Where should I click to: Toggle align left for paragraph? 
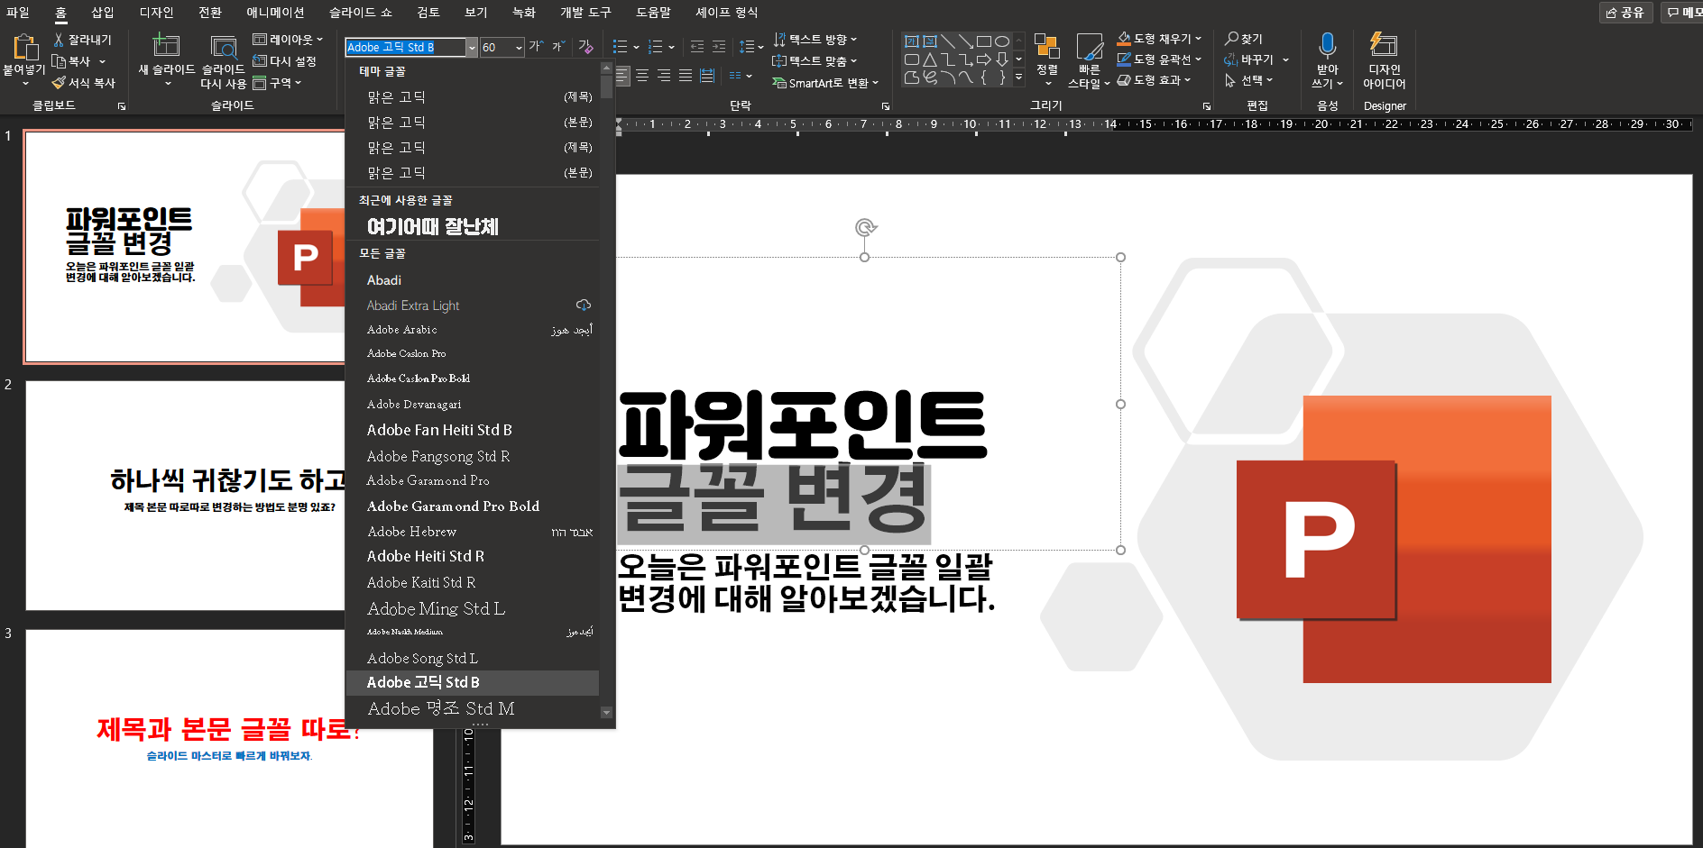[622, 76]
